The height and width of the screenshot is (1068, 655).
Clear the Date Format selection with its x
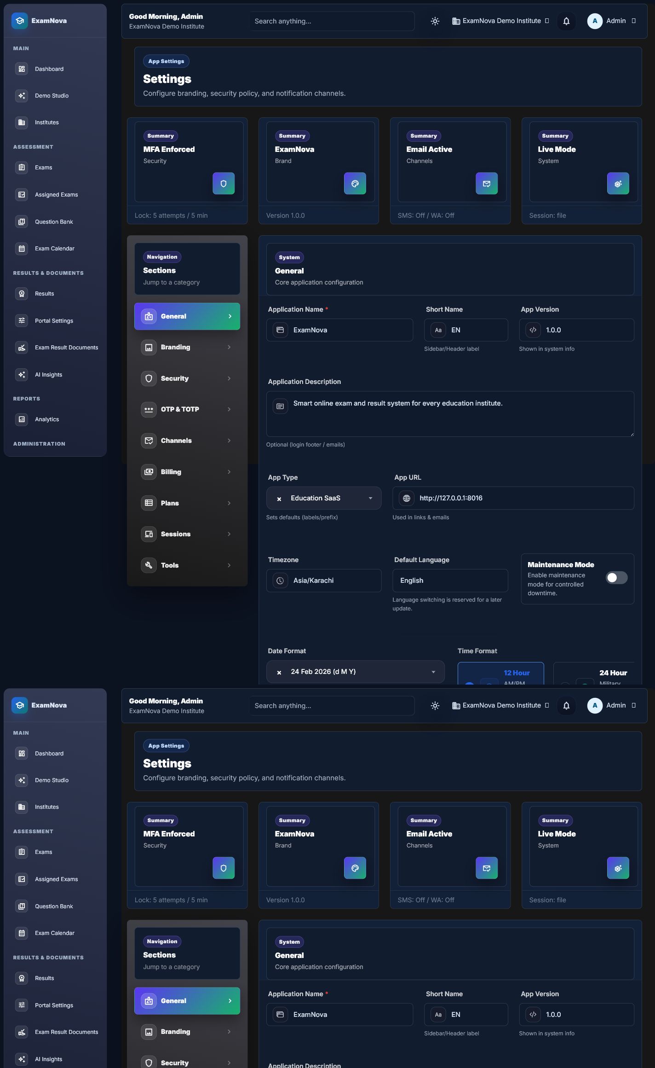(x=279, y=672)
